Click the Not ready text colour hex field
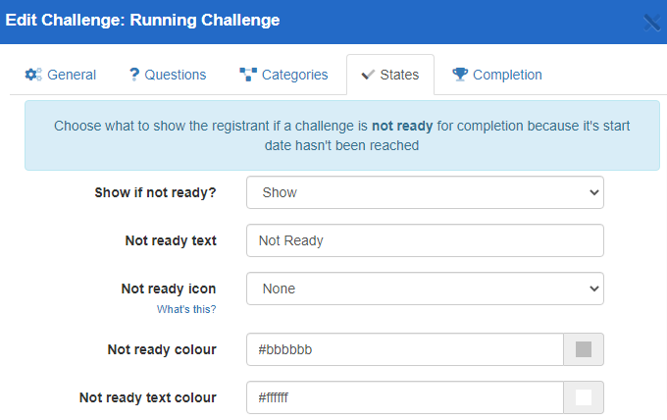This screenshot has height=420, width=667. coord(404,397)
